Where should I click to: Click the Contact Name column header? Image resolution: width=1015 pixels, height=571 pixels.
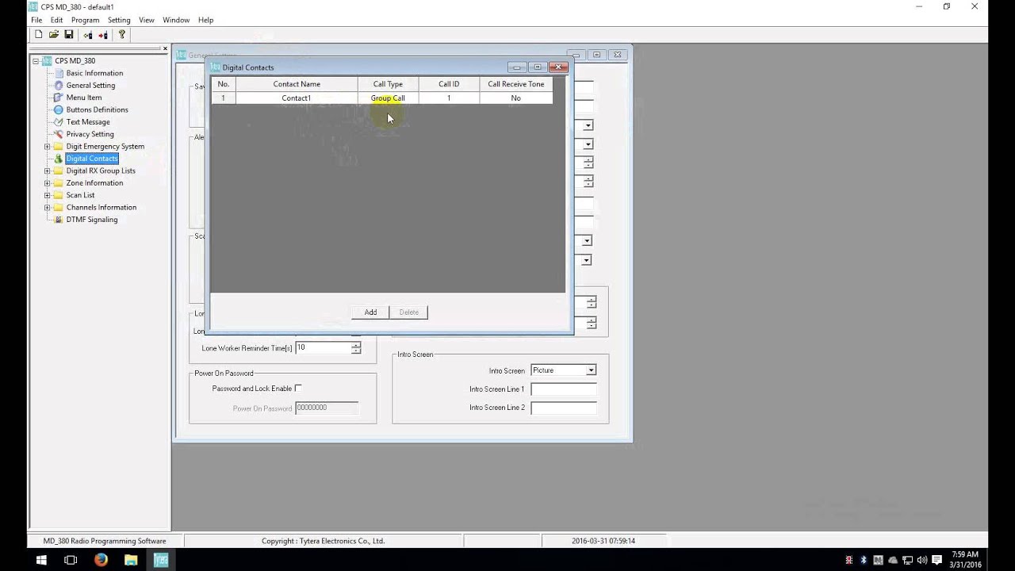[x=297, y=84]
